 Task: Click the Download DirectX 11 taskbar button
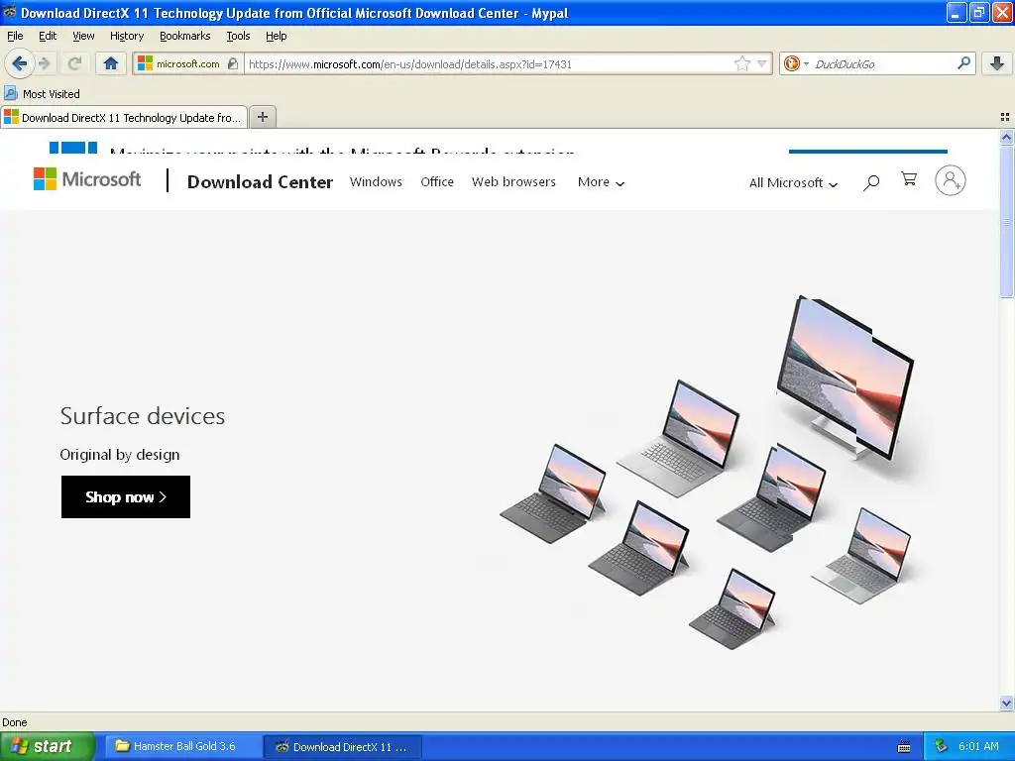pyautogui.click(x=343, y=747)
